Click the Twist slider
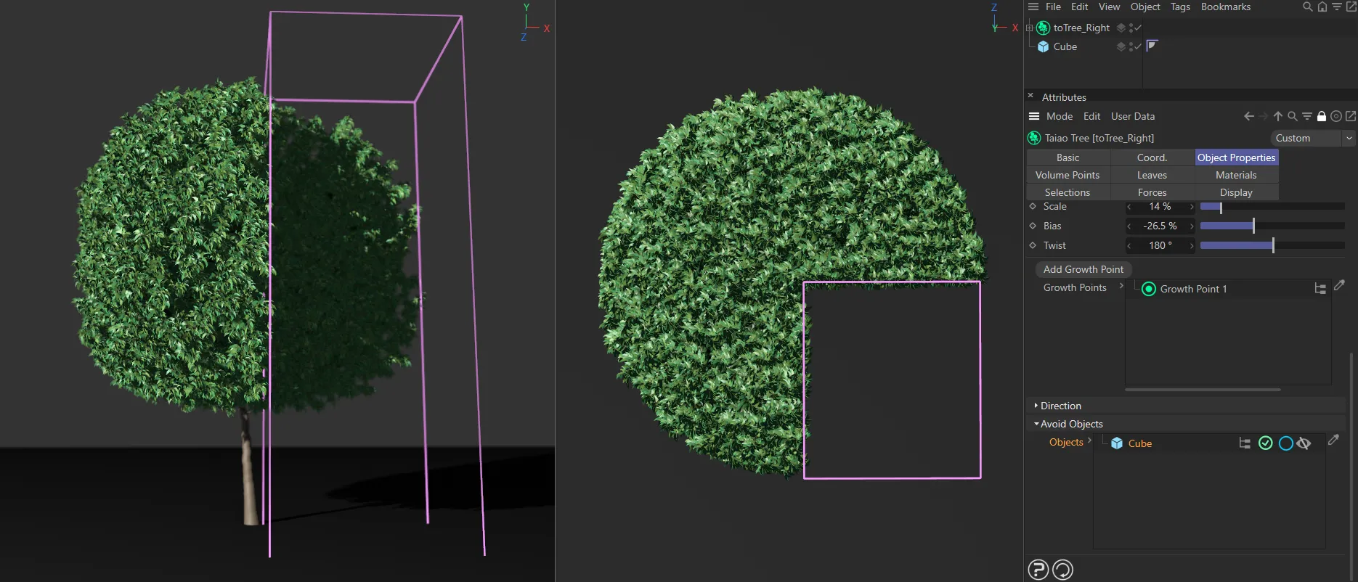The image size is (1358, 582). [1272, 246]
